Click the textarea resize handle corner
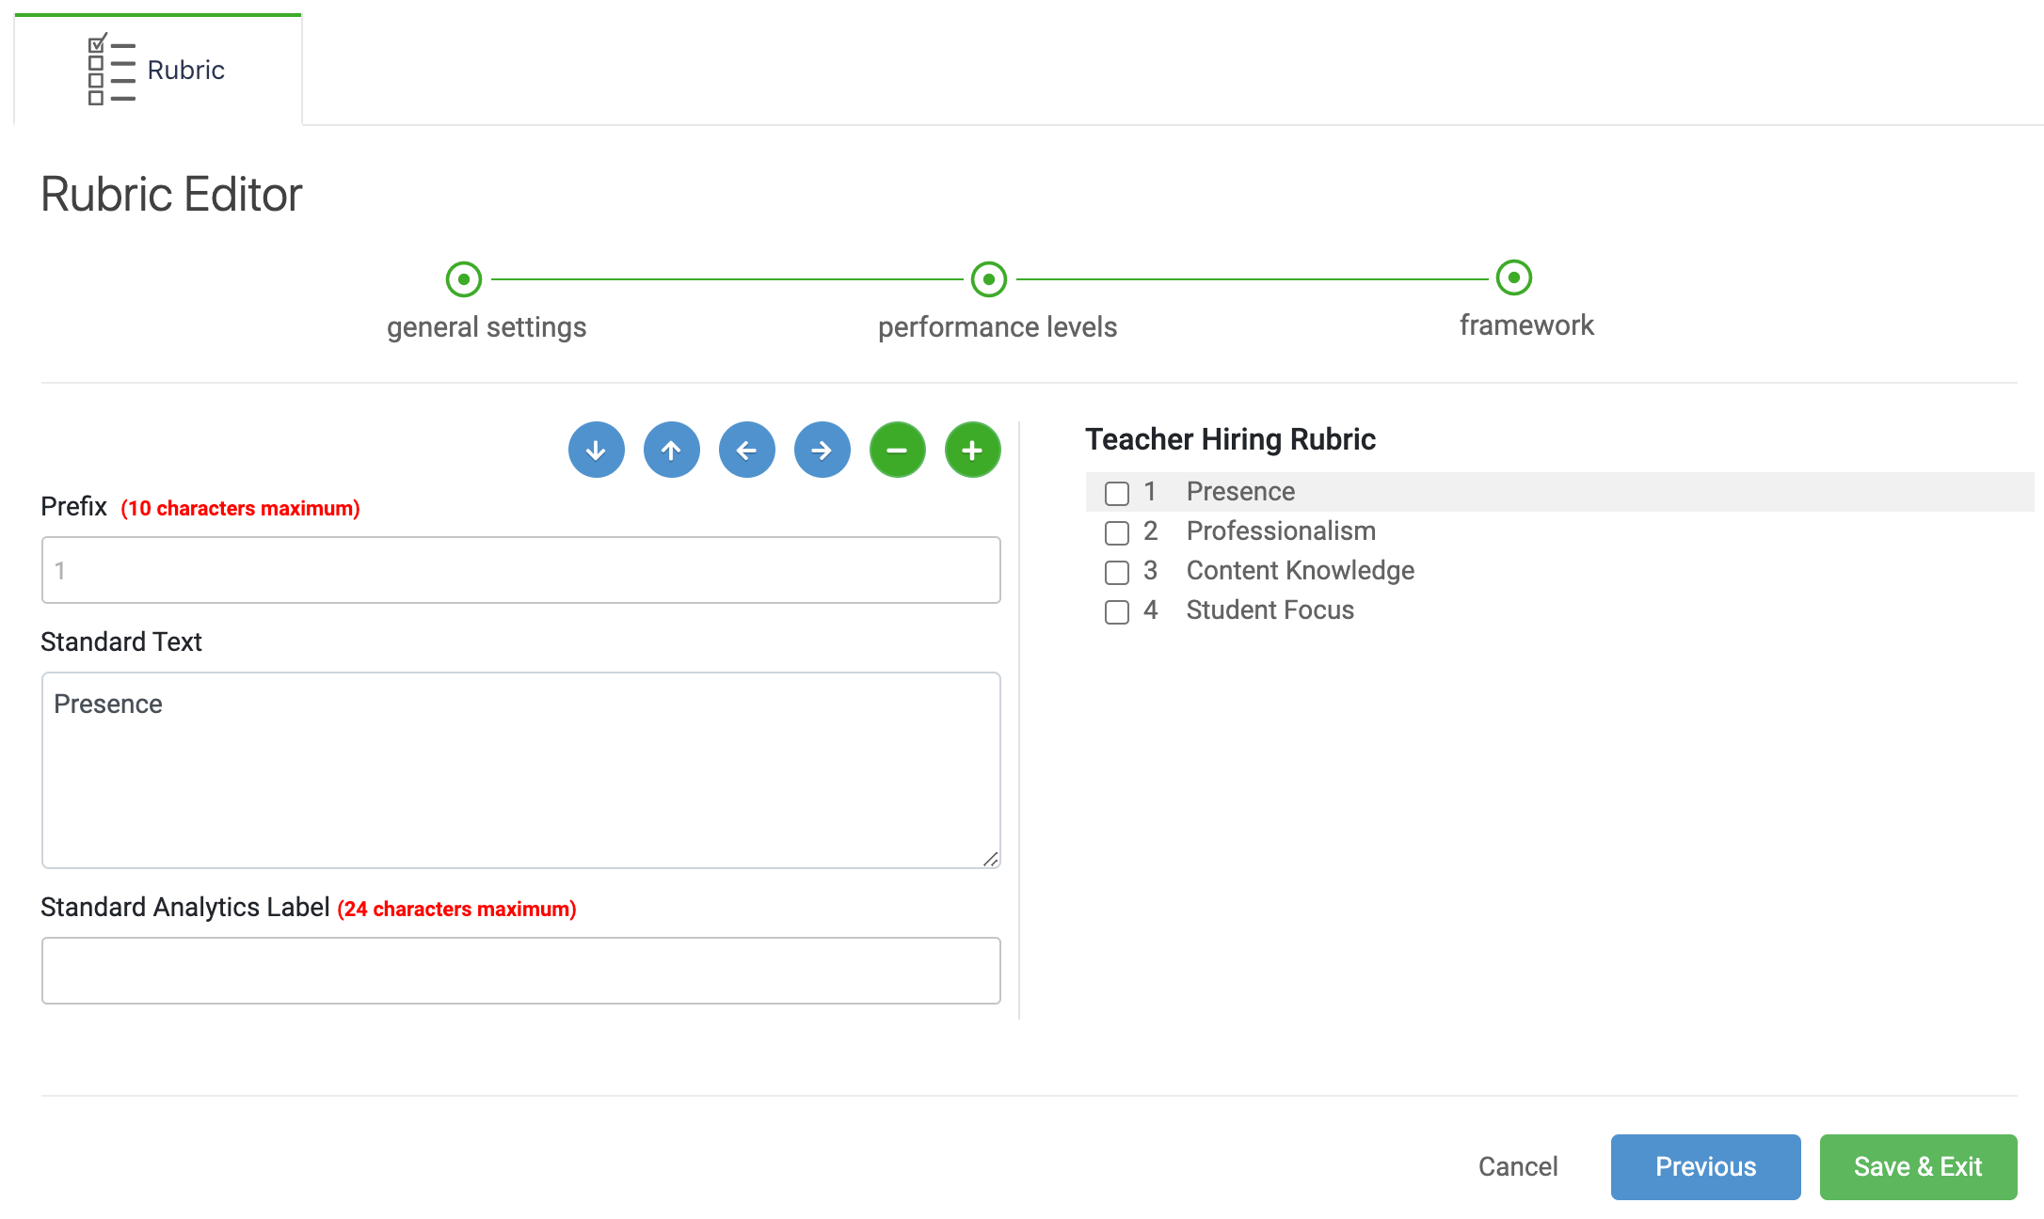Image resolution: width=2044 pixels, height=1219 pixels. coord(990,859)
